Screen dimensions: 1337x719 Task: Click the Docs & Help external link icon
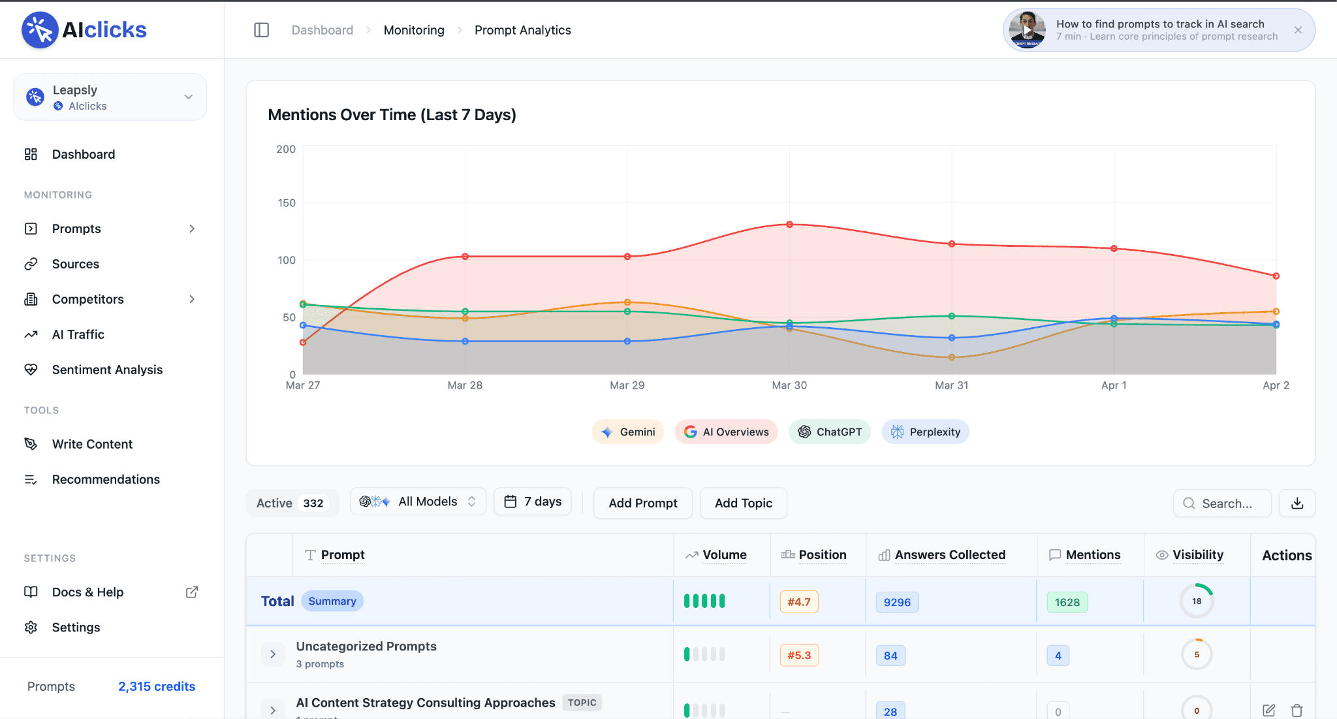[192, 592]
